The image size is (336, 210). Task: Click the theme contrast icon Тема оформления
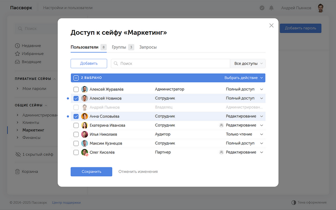point(294,203)
